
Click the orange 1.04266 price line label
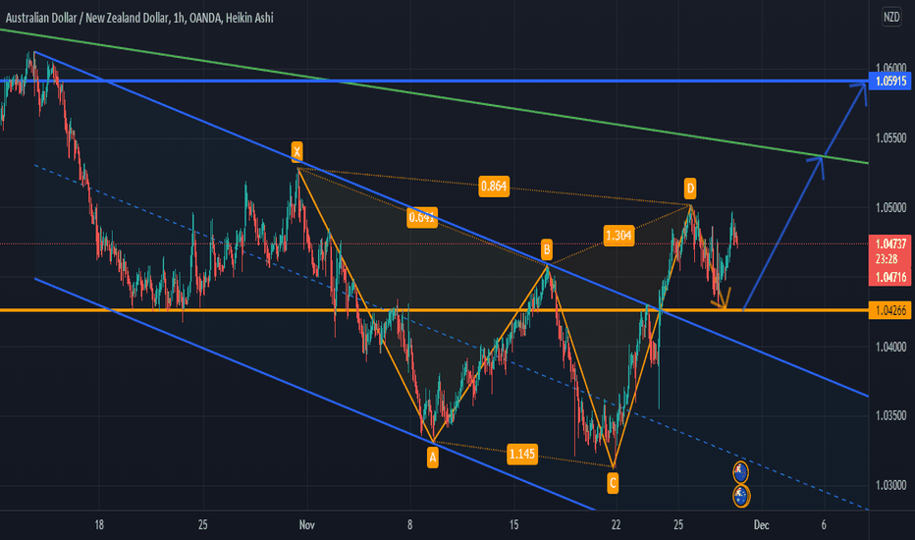pos(889,310)
